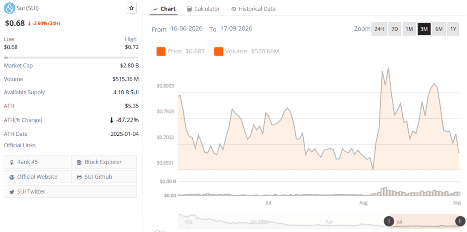Switch to the Calculator tab

point(203,9)
